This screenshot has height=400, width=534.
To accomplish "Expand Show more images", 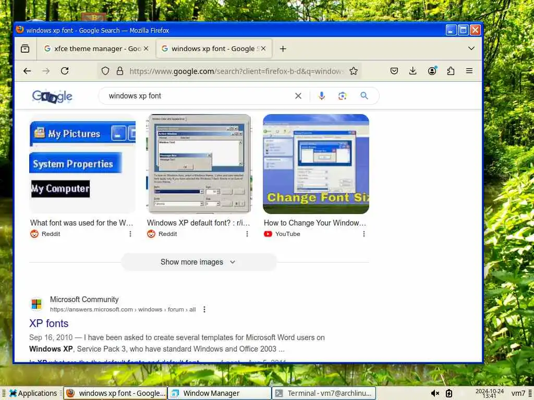I will point(199,262).
